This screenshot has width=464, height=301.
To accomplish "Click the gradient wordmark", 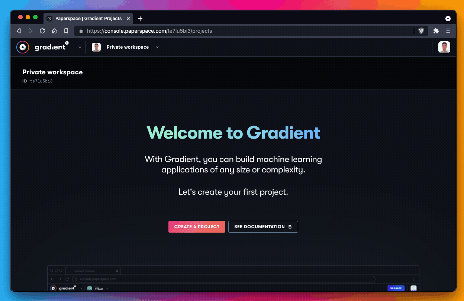I will [x=52, y=47].
